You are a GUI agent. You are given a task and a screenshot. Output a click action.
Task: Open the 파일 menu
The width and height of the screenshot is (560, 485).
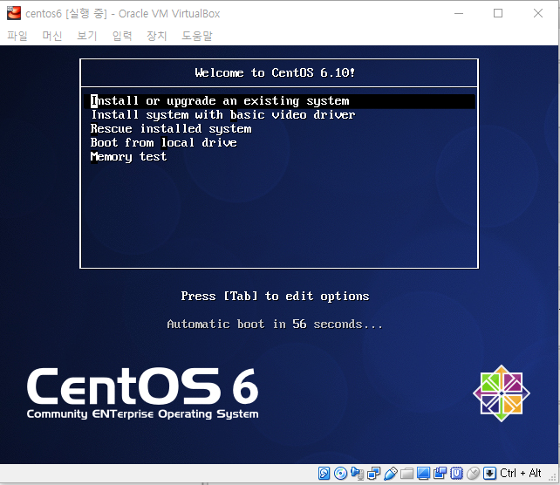(x=17, y=36)
